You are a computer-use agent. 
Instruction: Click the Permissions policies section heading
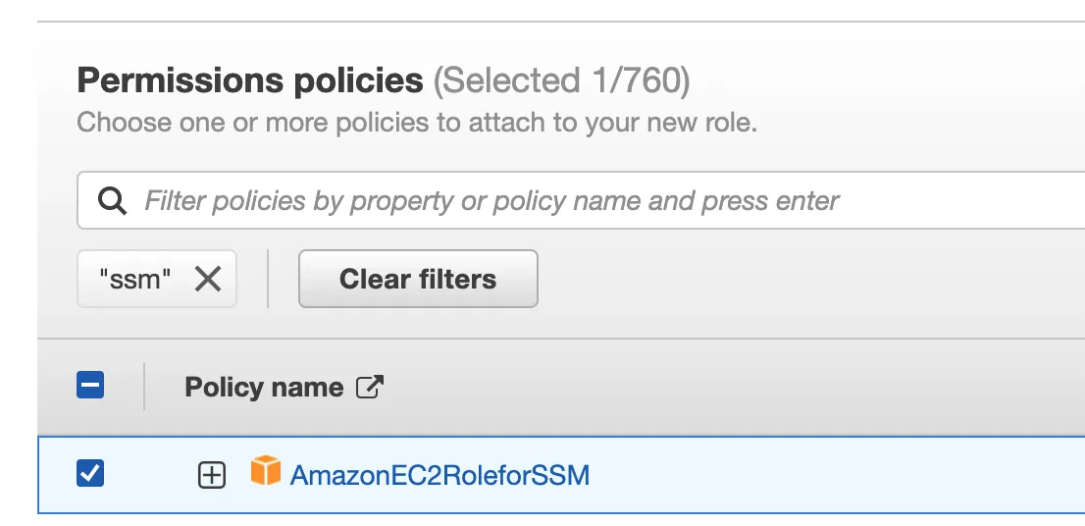coord(250,80)
